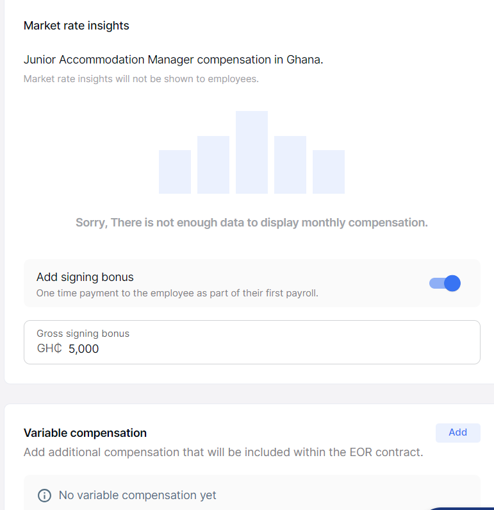Click the One time payment description text
This screenshot has width=494, height=510.
177,293
